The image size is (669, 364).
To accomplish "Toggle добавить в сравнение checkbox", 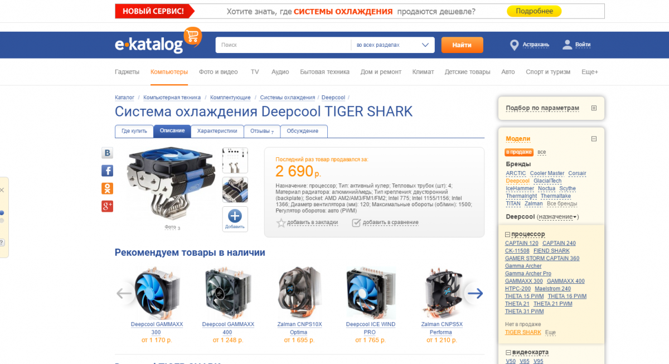I will coord(356,222).
